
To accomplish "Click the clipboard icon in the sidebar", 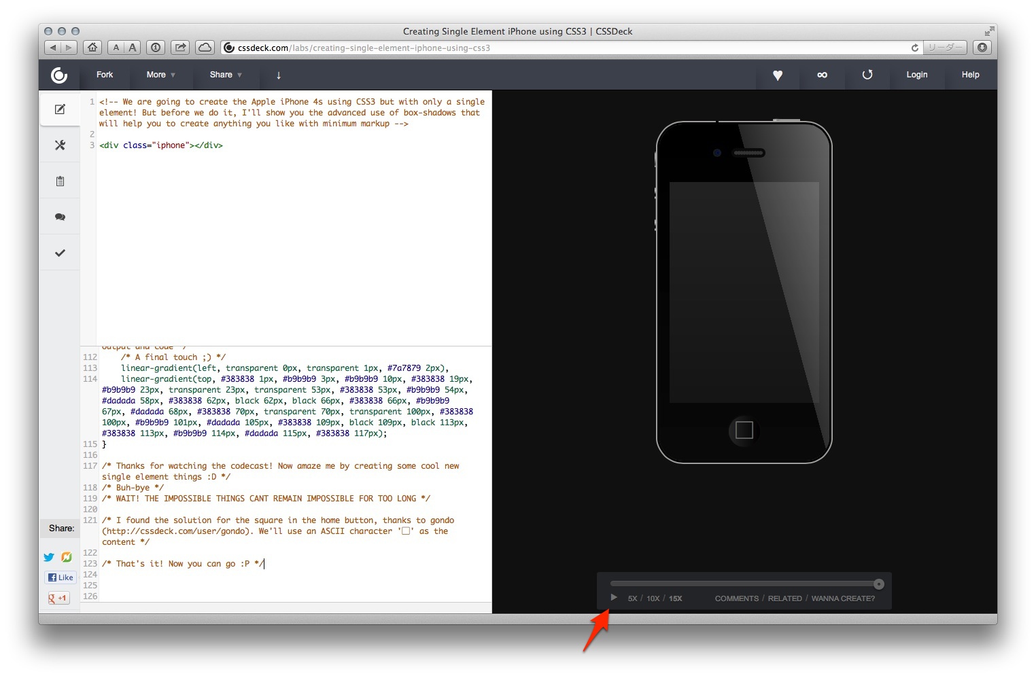I will coord(60,181).
